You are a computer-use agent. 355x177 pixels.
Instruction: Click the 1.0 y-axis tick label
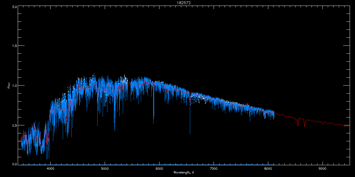(x=14, y=86)
